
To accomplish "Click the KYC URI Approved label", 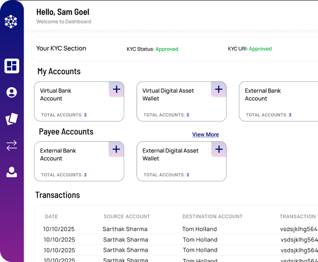I will point(260,49).
